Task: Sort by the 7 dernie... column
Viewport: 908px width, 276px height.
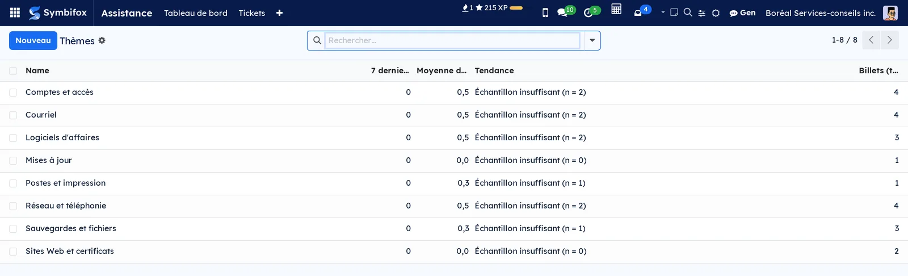Action: click(x=390, y=70)
